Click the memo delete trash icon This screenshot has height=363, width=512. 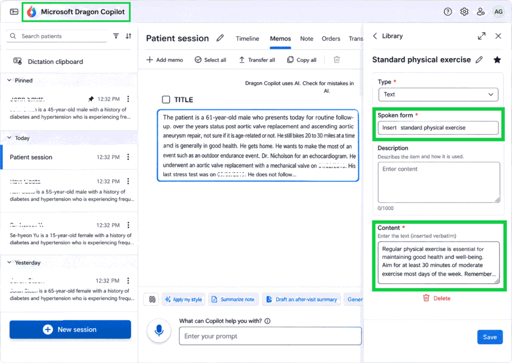336,59
